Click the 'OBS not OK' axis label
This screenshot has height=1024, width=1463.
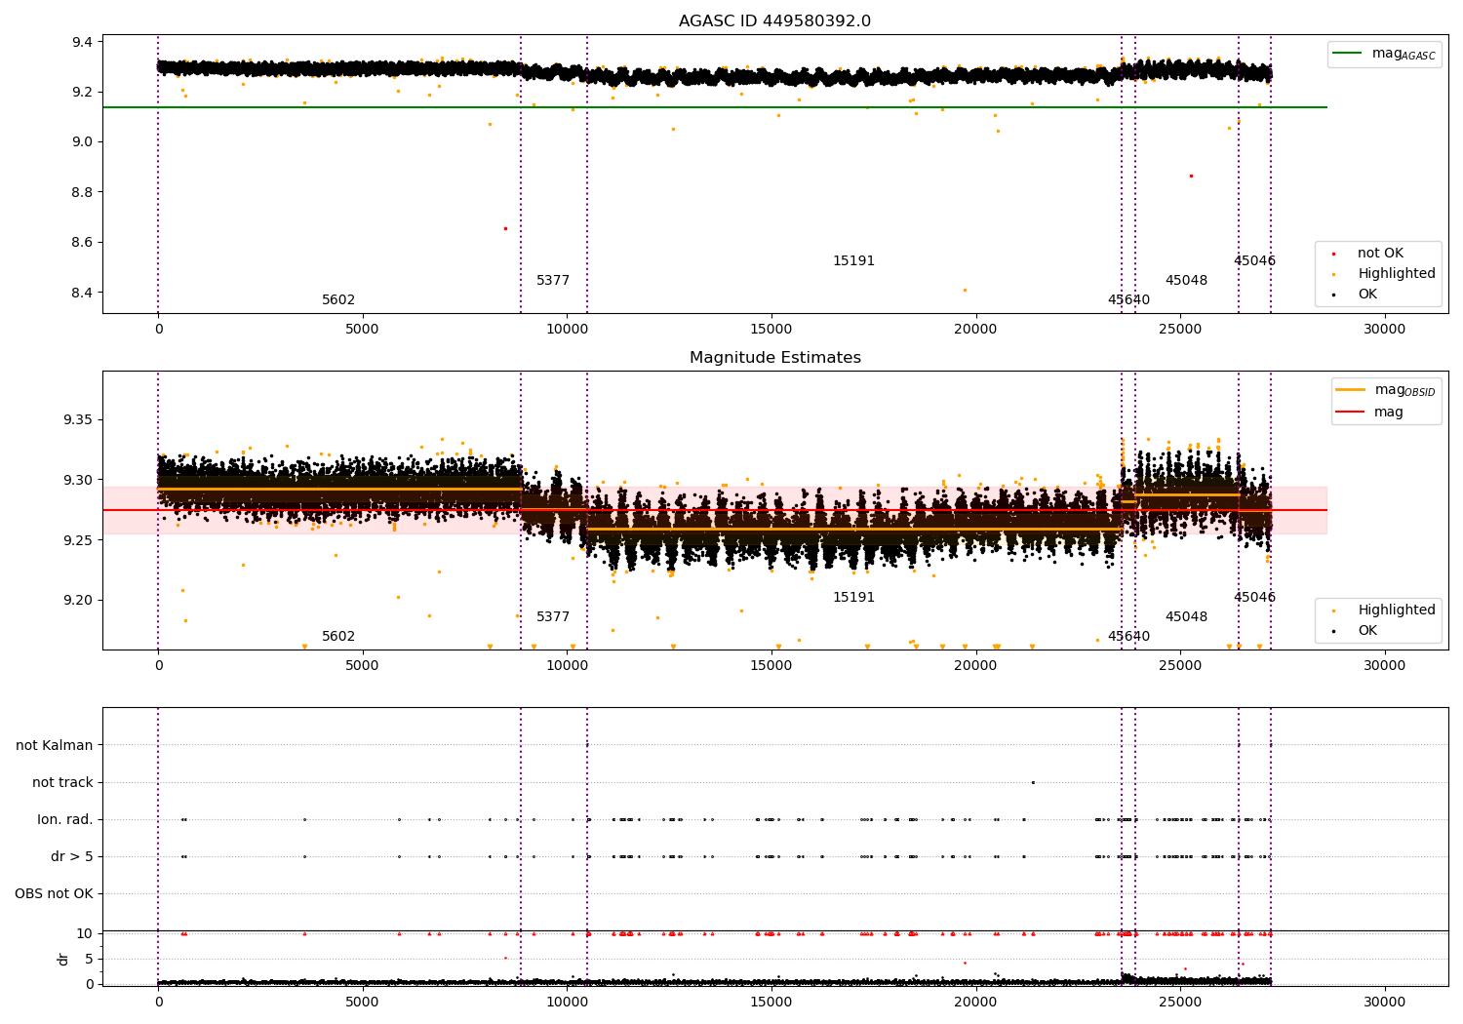54,894
